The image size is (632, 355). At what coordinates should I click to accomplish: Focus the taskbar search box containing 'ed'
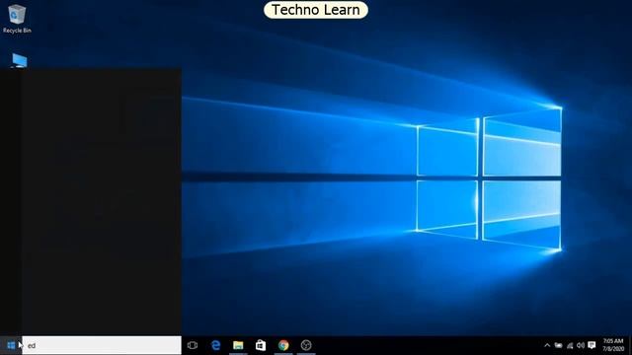102,345
